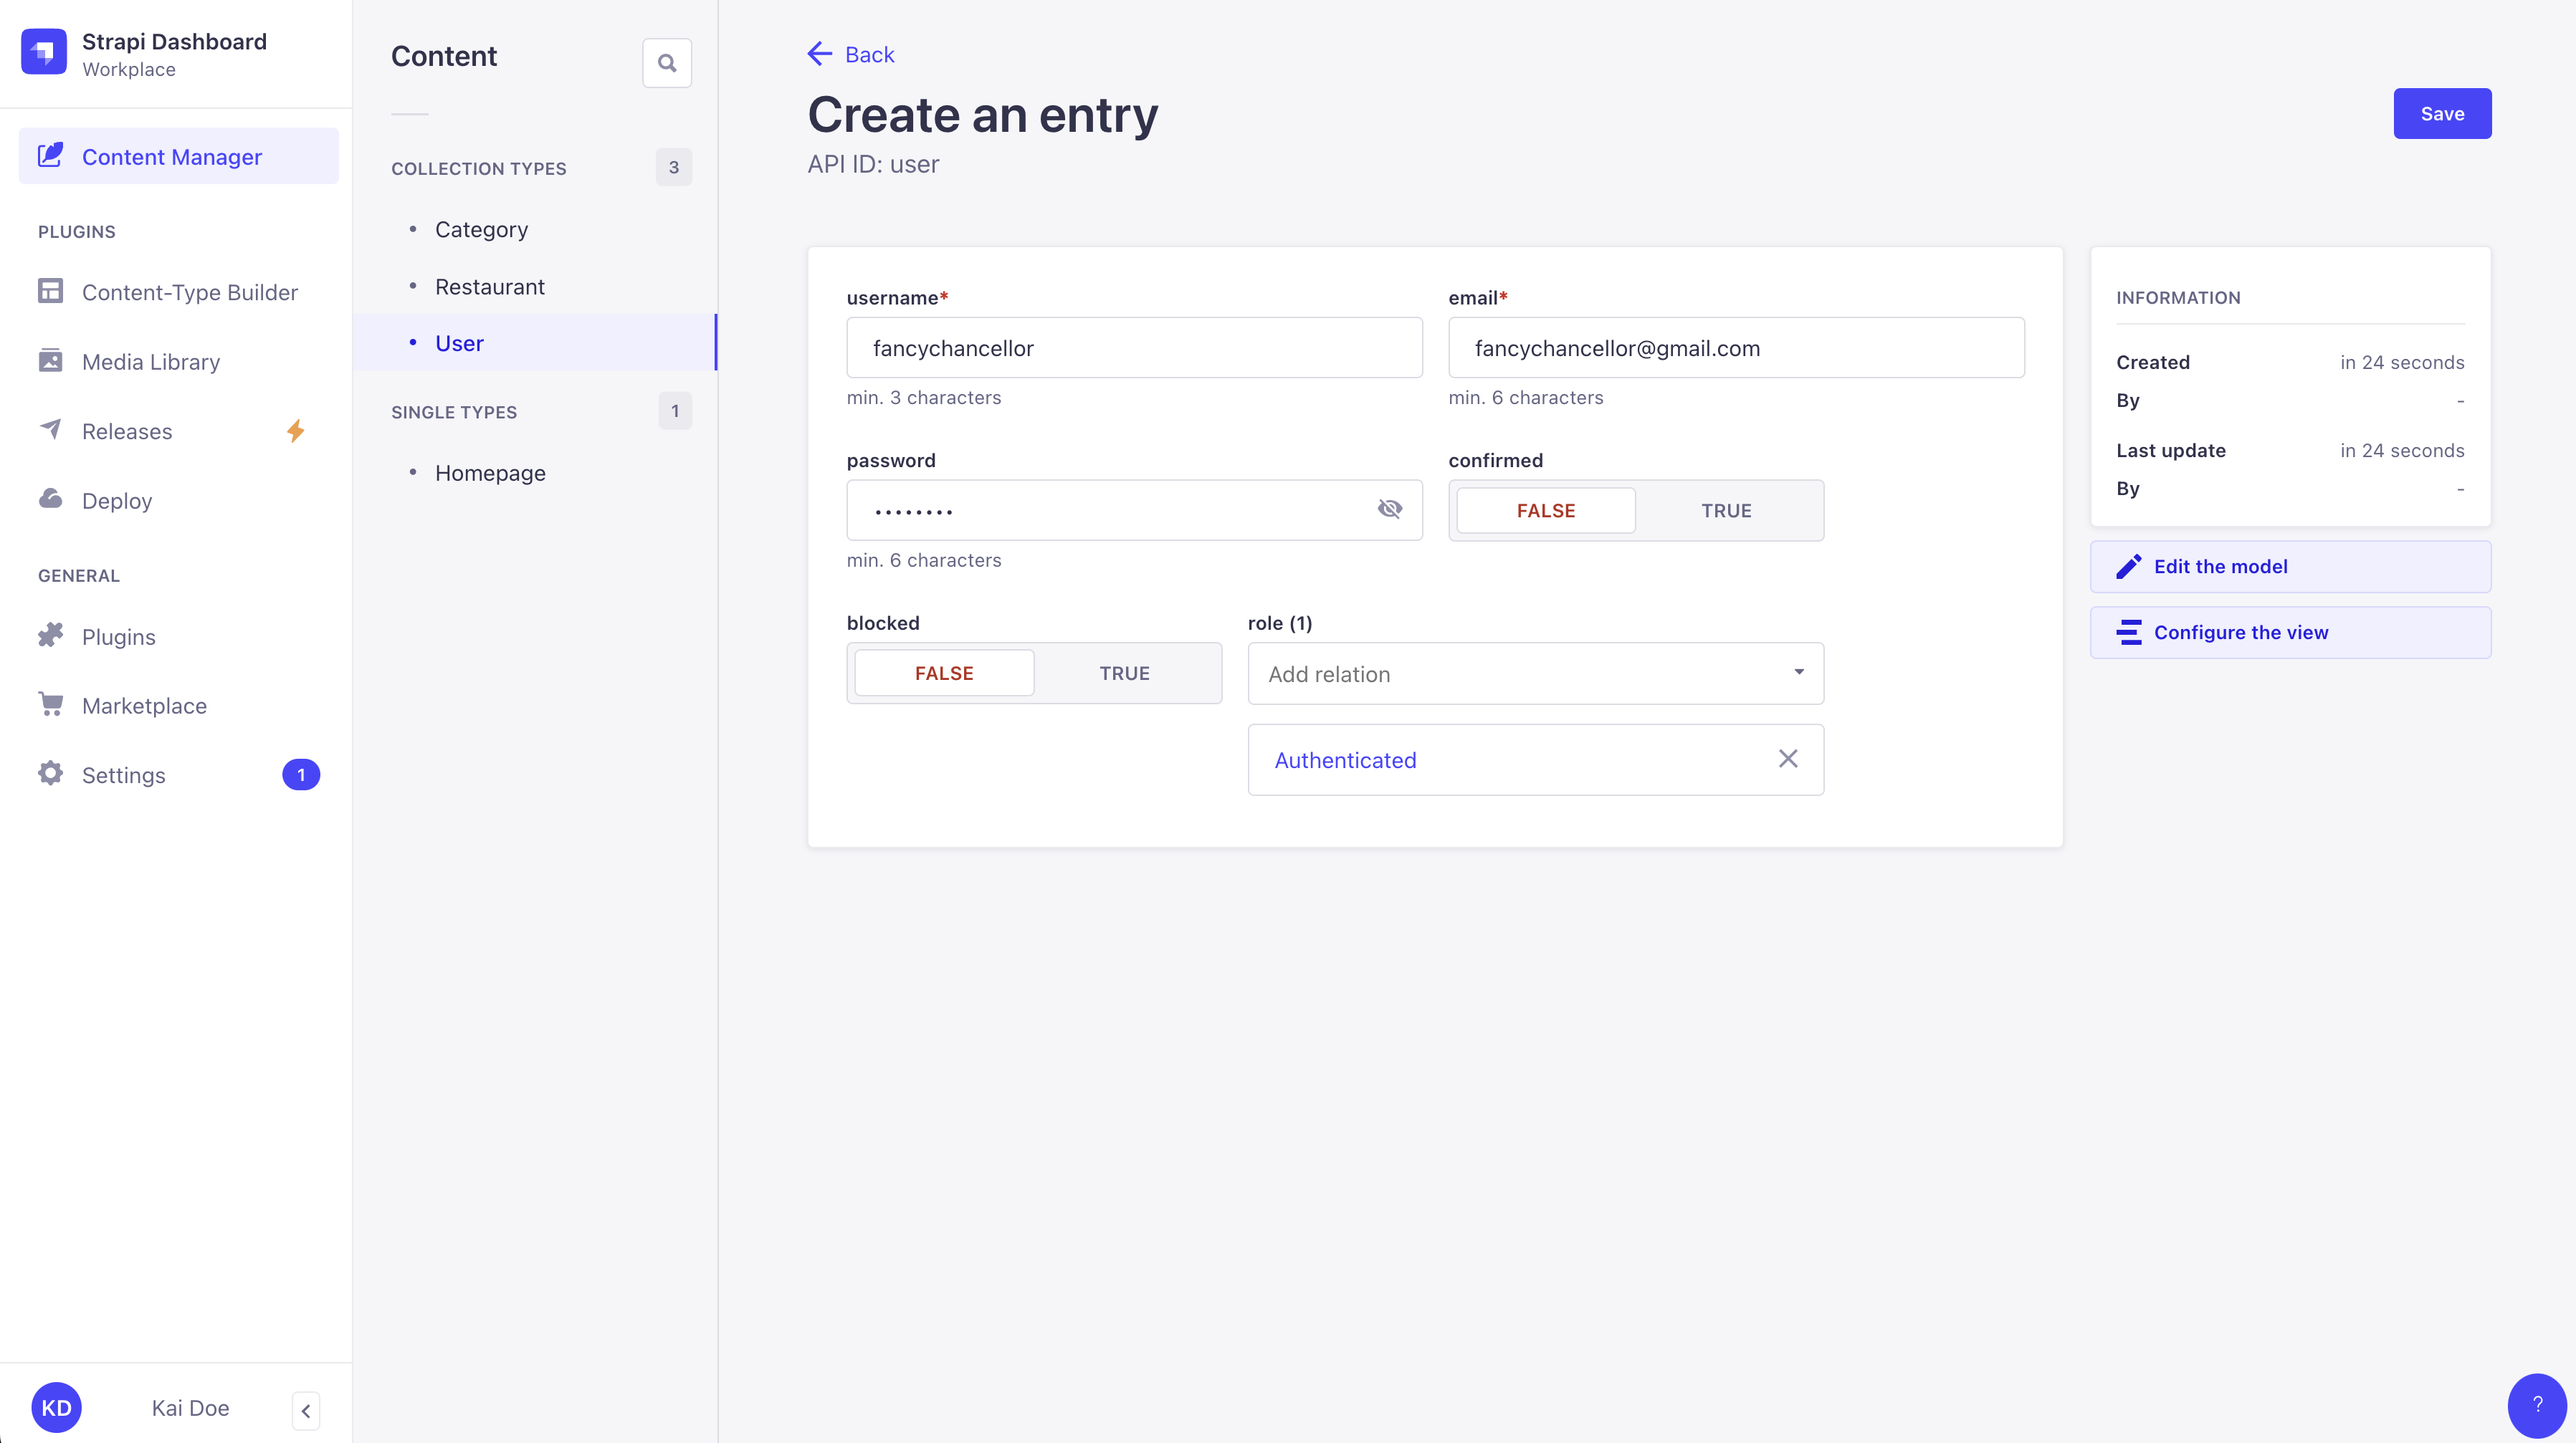2576x1443 pixels.
Task: Open the Content Manager section
Action: pos(171,156)
